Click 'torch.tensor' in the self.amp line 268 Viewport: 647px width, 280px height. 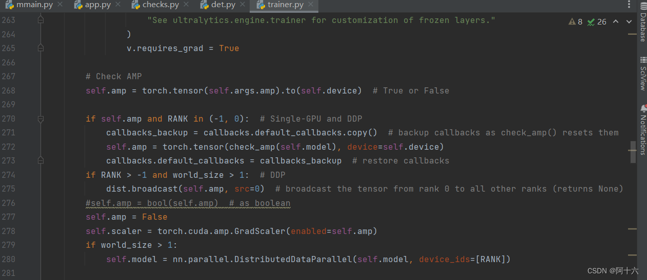tap(173, 90)
